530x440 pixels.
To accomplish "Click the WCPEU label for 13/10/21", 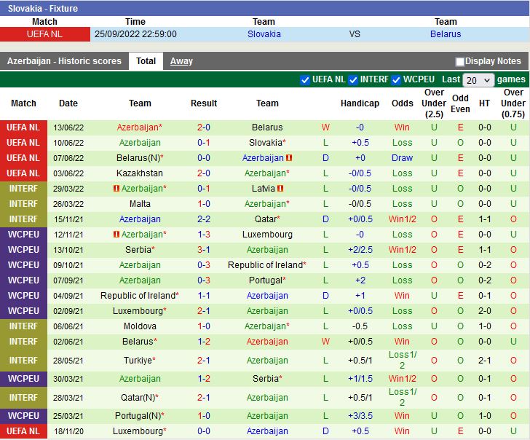I will [23, 250].
